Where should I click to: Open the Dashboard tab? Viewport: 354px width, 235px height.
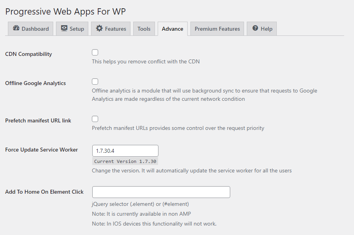tap(30, 28)
